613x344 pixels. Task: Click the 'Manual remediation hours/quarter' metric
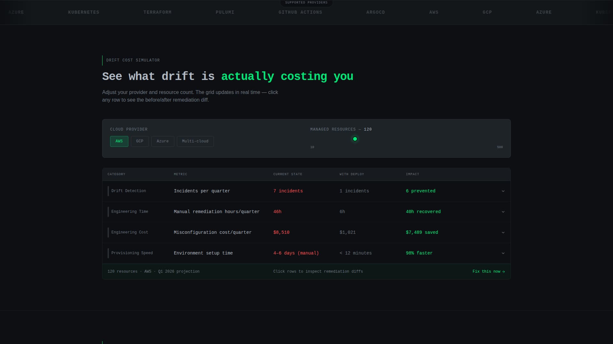[216, 212]
